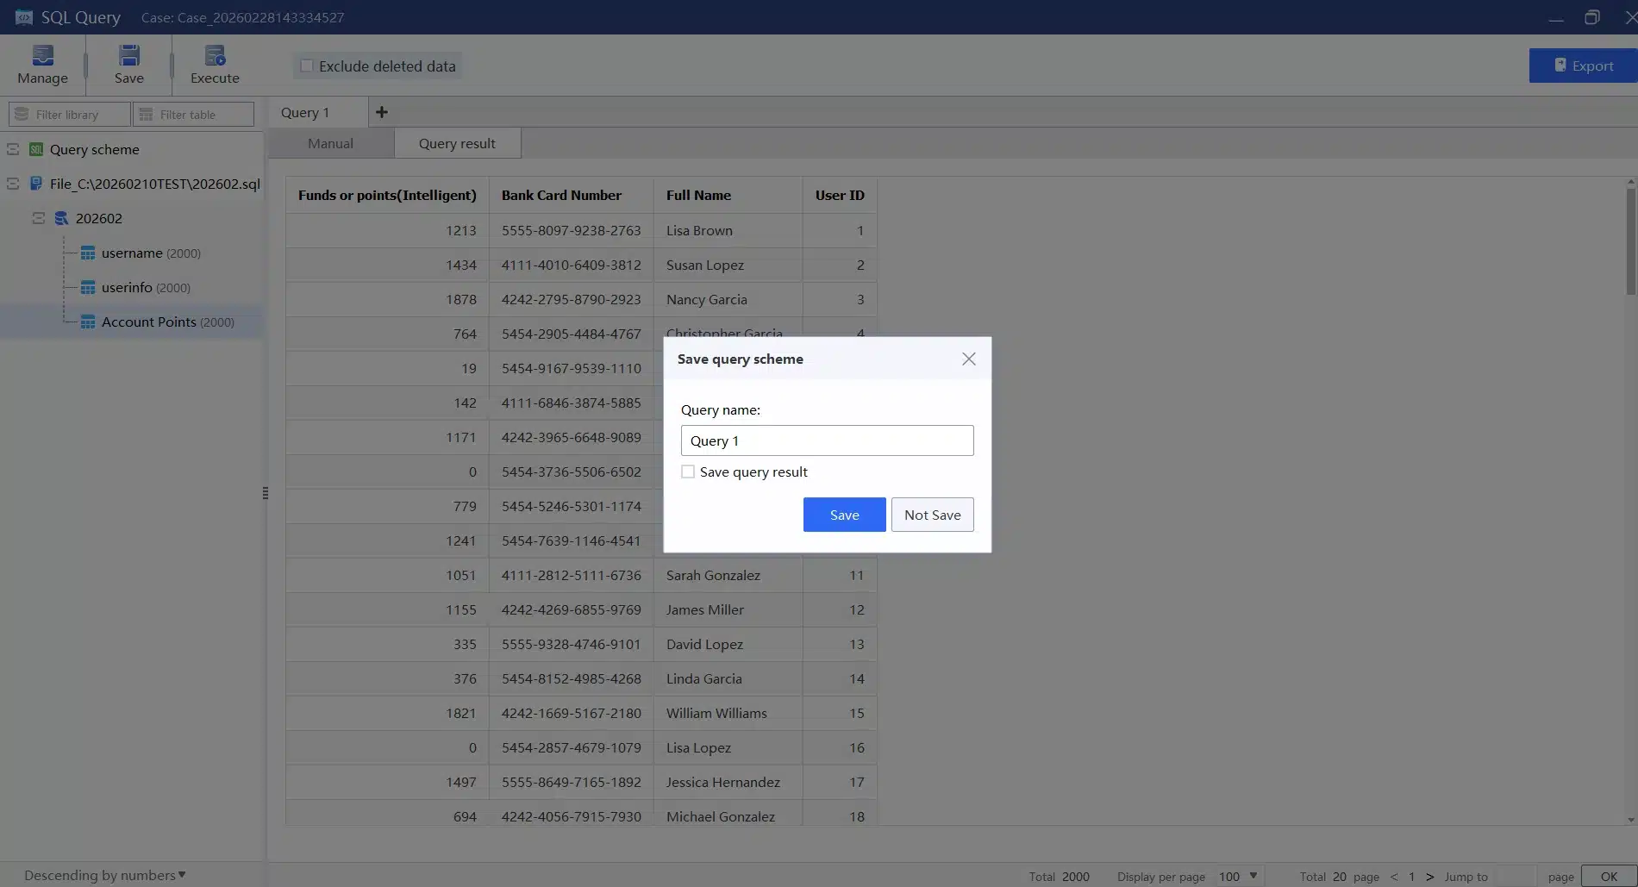Click the Filter table icon

pos(146,114)
